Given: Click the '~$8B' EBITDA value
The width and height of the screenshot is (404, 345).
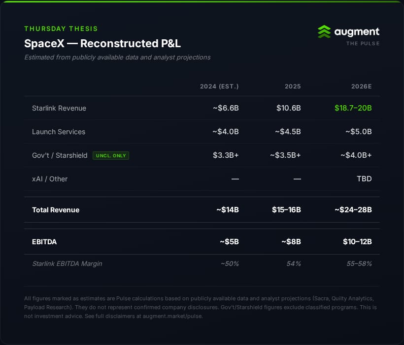Looking at the screenshot, I should click(291, 242).
